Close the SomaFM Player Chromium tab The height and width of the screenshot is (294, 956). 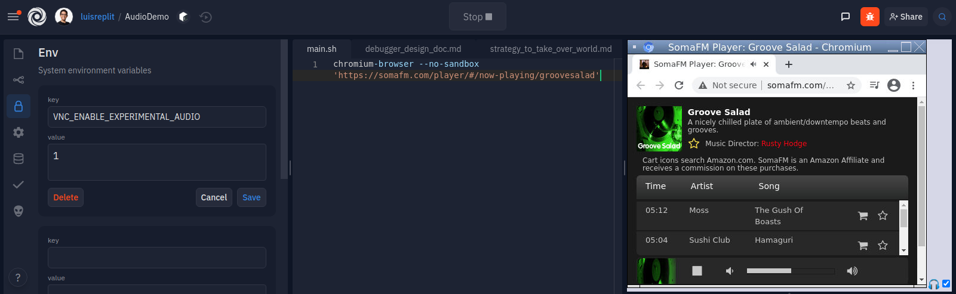click(x=766, y=64)
